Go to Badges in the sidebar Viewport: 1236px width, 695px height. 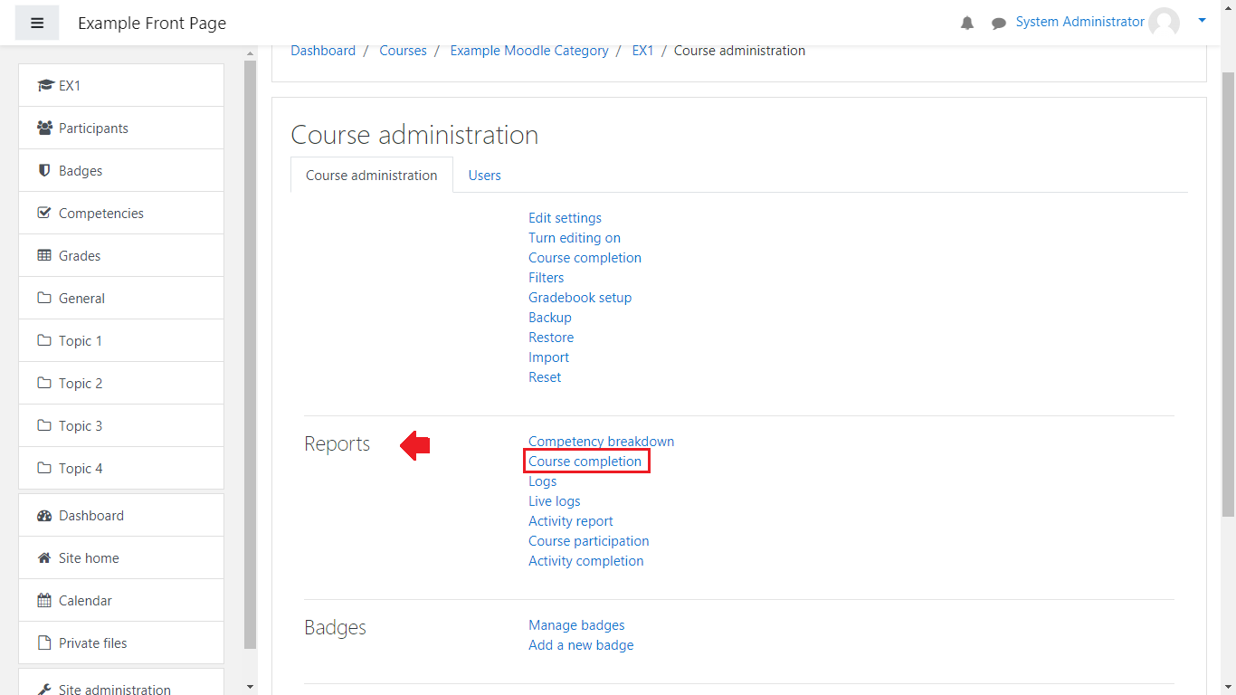pos(80,171)
